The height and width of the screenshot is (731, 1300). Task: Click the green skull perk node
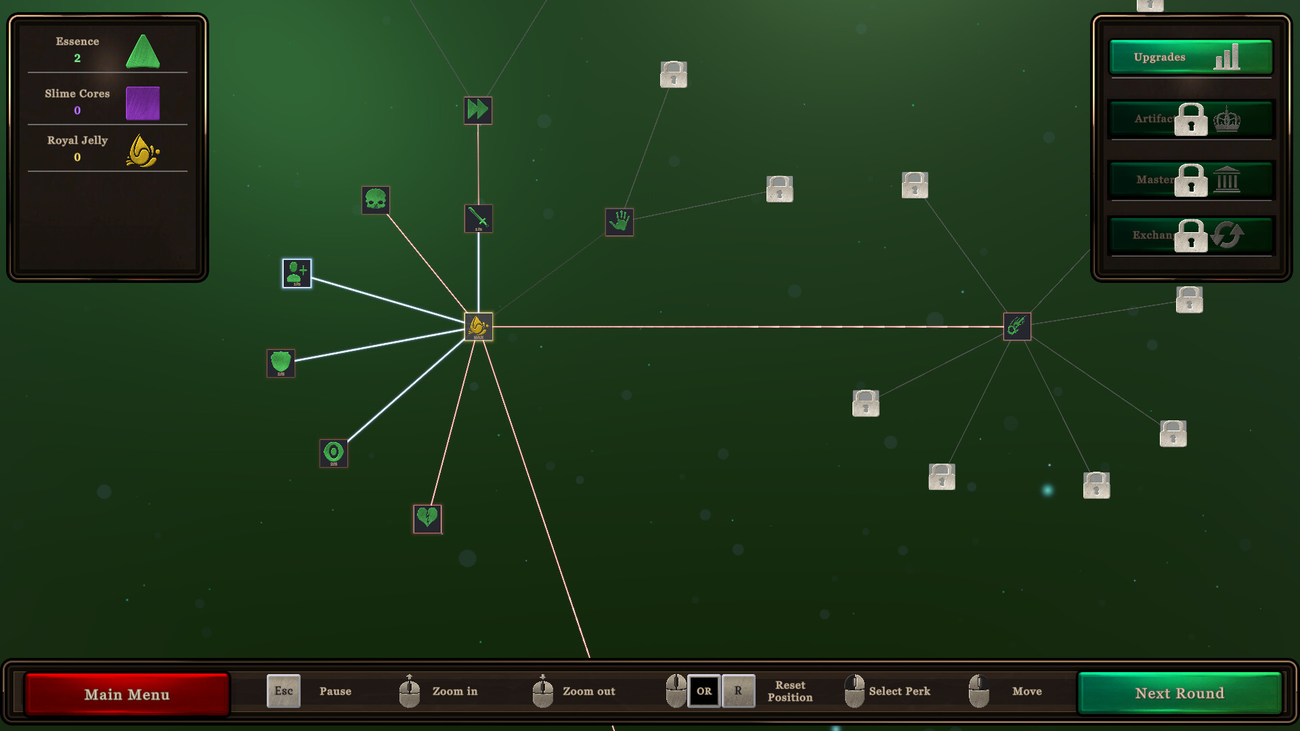pyautogui.click(x=376, y=200)
